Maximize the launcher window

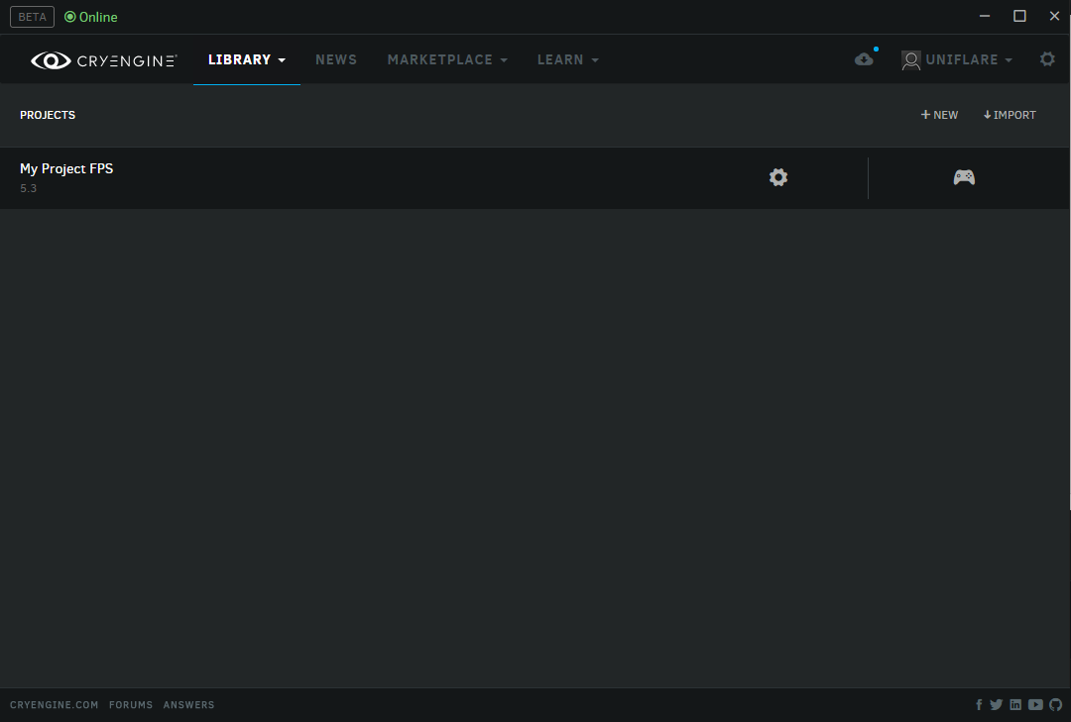click(x=1019, y=17)
